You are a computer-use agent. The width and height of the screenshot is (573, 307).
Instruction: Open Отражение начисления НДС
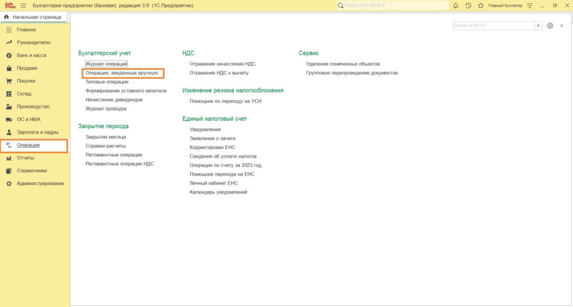[x=223, y=64]
